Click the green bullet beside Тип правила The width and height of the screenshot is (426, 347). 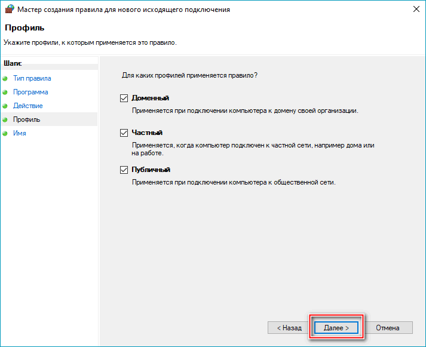coord(5,78)
